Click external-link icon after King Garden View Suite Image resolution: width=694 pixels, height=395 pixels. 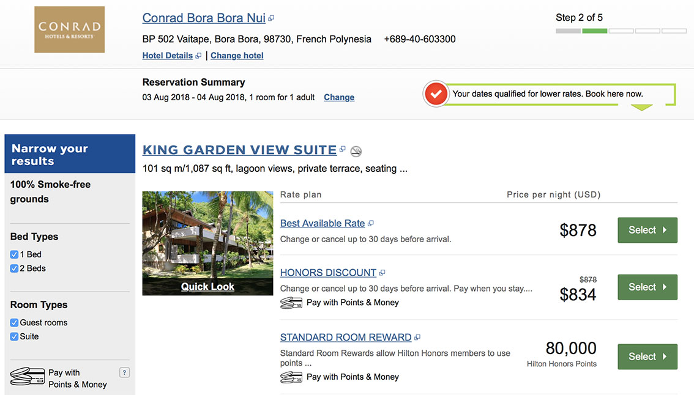pos(343,149)
